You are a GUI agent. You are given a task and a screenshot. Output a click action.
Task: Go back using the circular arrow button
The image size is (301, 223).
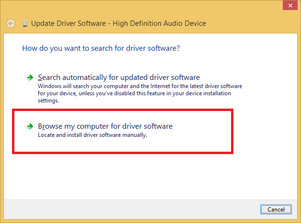click(11, 23)
